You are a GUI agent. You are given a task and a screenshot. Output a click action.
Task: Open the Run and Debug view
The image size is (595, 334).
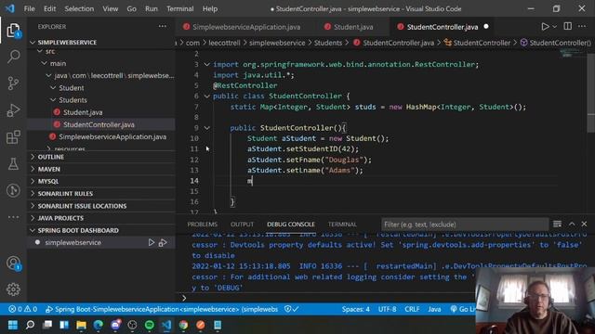(13, 110)
